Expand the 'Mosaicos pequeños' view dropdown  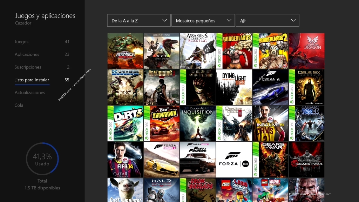[203, 20]
